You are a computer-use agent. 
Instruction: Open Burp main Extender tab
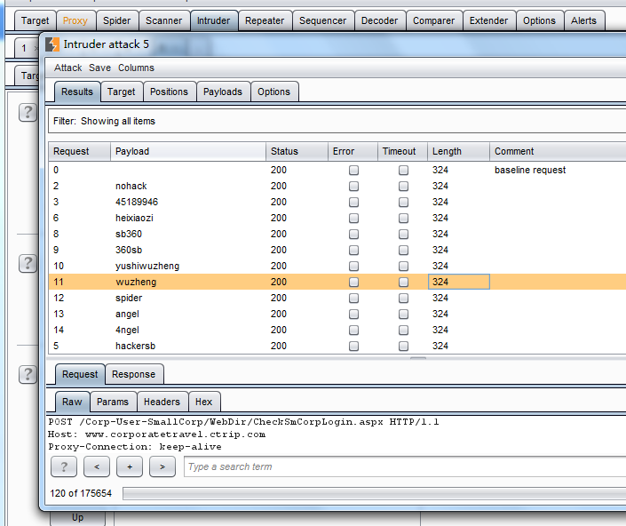[489, 20]
